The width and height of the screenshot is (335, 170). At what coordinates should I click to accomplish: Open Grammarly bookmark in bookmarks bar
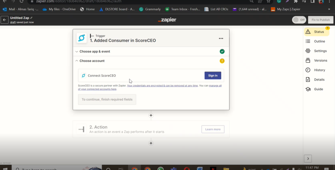click(150, 9)
